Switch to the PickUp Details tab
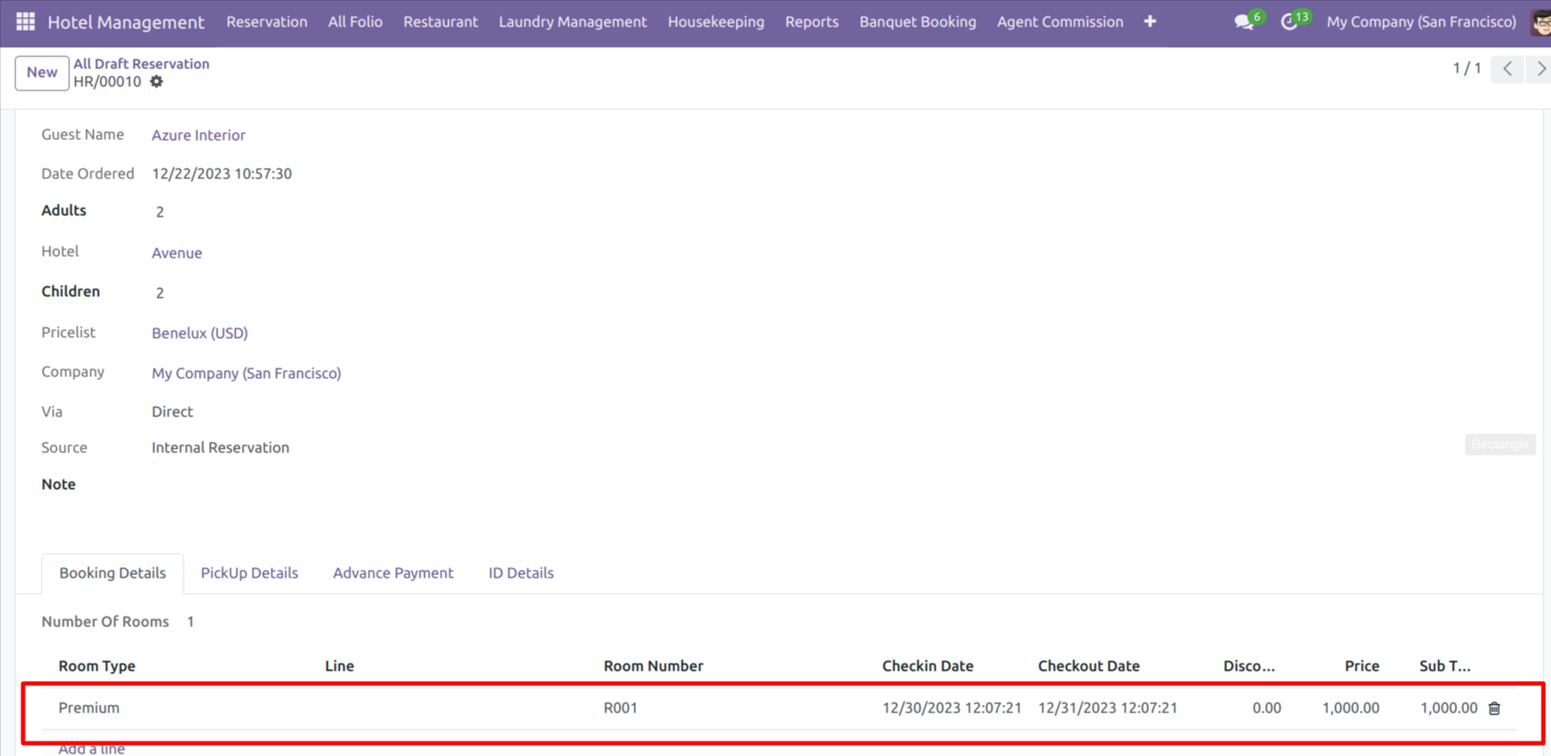 249,573
